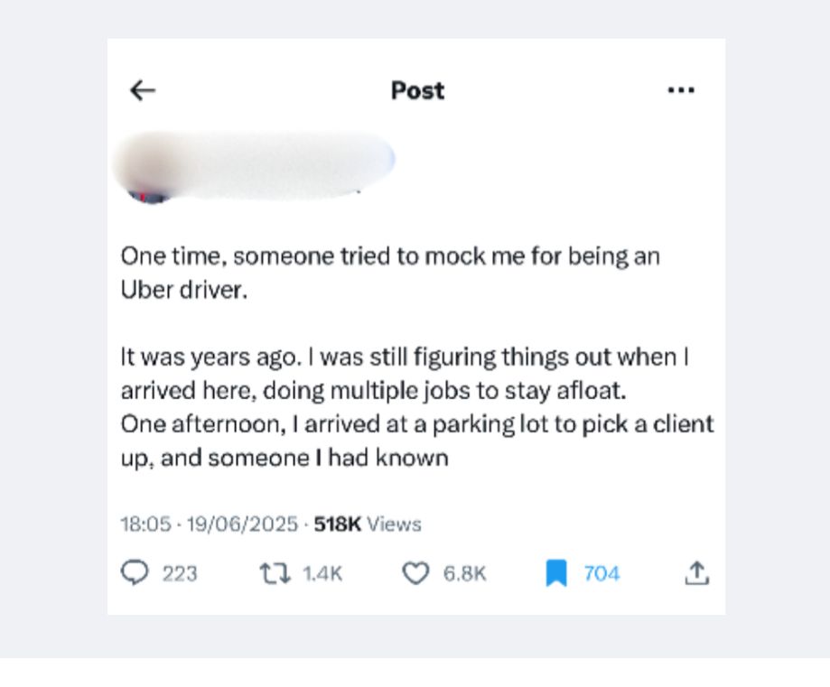Open the three-dot more options menu
This screenshot has height=687, width=830.
click(x=680, y=90)
